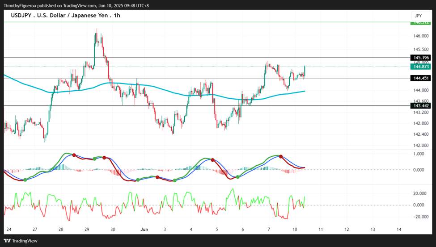Select the Jun month label on time axis

coord(144,230)
